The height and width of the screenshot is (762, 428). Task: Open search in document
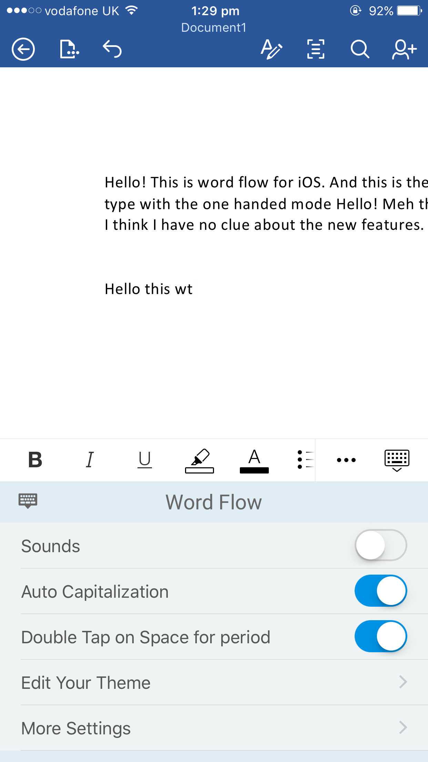tap(360, 49)
